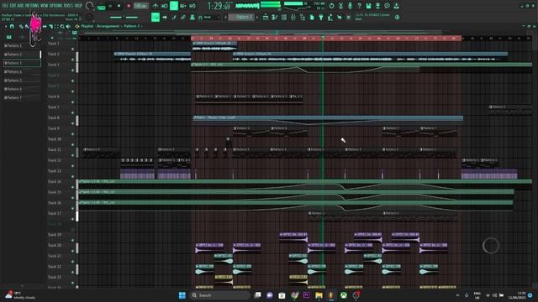Viewport: 538px width, 302px height.
Task: Select the playlist speaker playback tool
Action: (68, 26)
